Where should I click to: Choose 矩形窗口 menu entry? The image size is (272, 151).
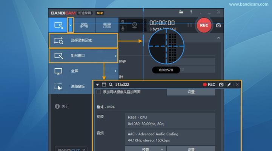(83, 56)
